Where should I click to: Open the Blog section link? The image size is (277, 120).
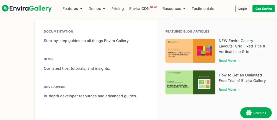pos(48,59)
